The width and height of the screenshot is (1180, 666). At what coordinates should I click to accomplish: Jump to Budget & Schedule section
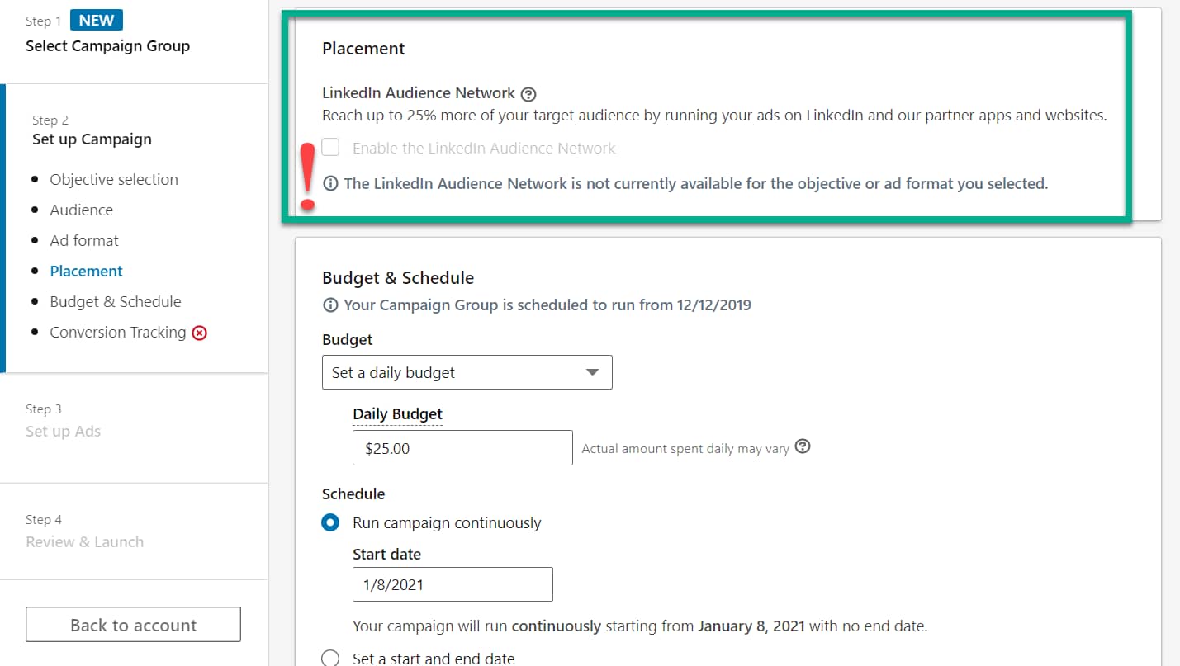click(116, 301)
